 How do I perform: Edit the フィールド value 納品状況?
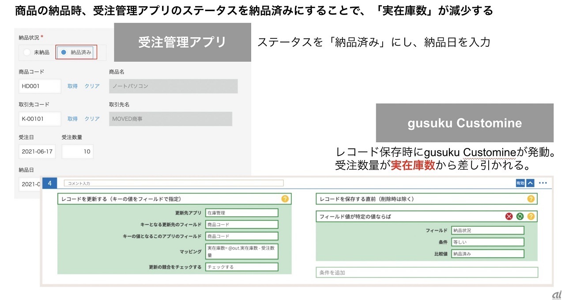click(x=487, y=231)
